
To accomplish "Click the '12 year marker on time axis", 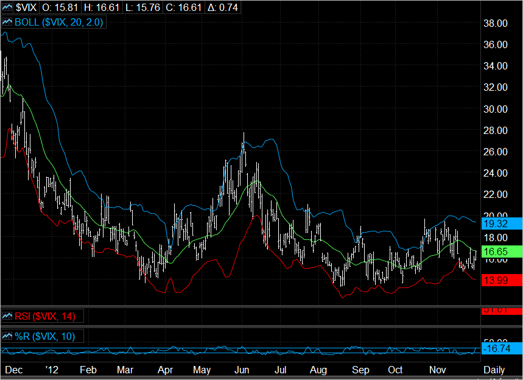I will tap(52, 370).
